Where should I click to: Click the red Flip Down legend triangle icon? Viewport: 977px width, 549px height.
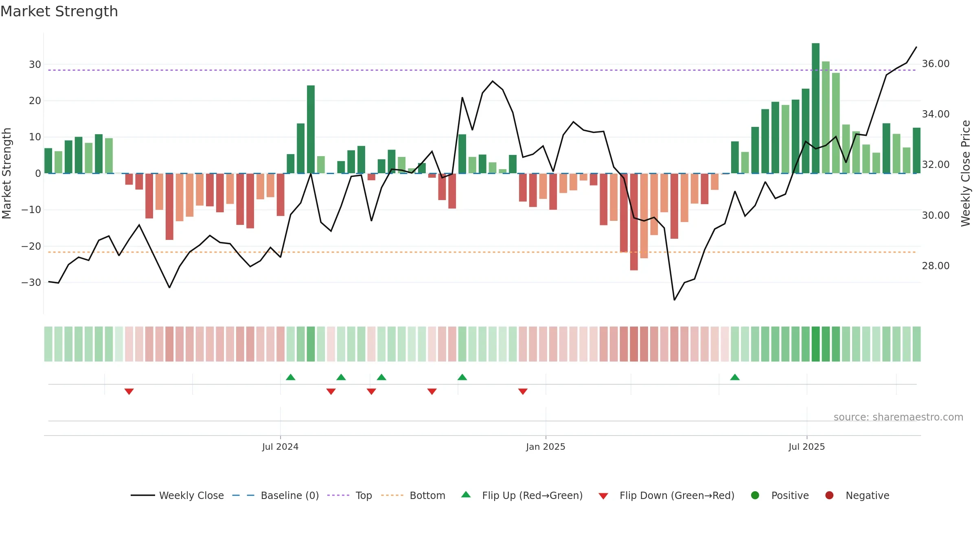coord(603,496)
